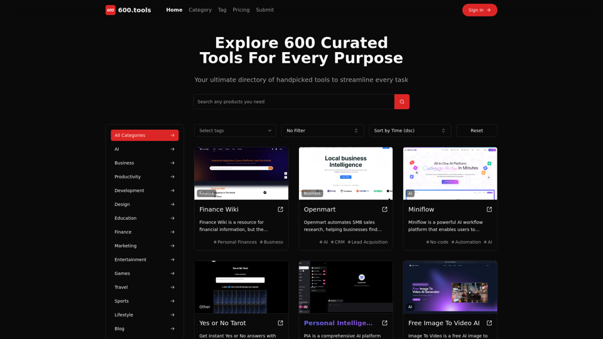Open the Miniflow title link

(x=421, y=210)
